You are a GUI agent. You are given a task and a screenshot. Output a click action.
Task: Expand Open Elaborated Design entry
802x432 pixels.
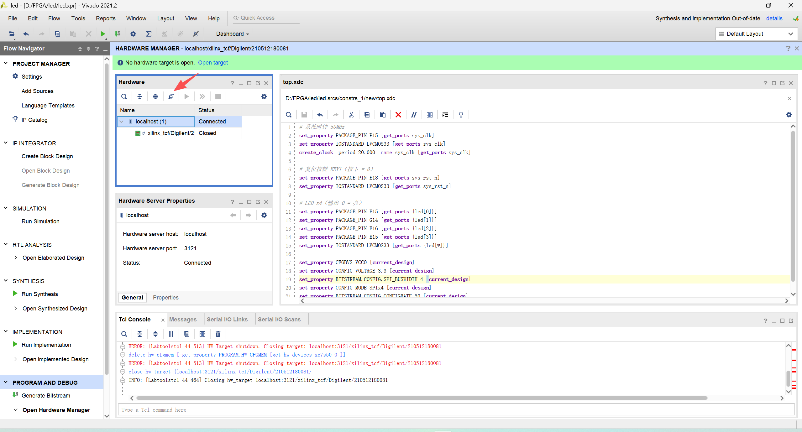coord(16,258)
